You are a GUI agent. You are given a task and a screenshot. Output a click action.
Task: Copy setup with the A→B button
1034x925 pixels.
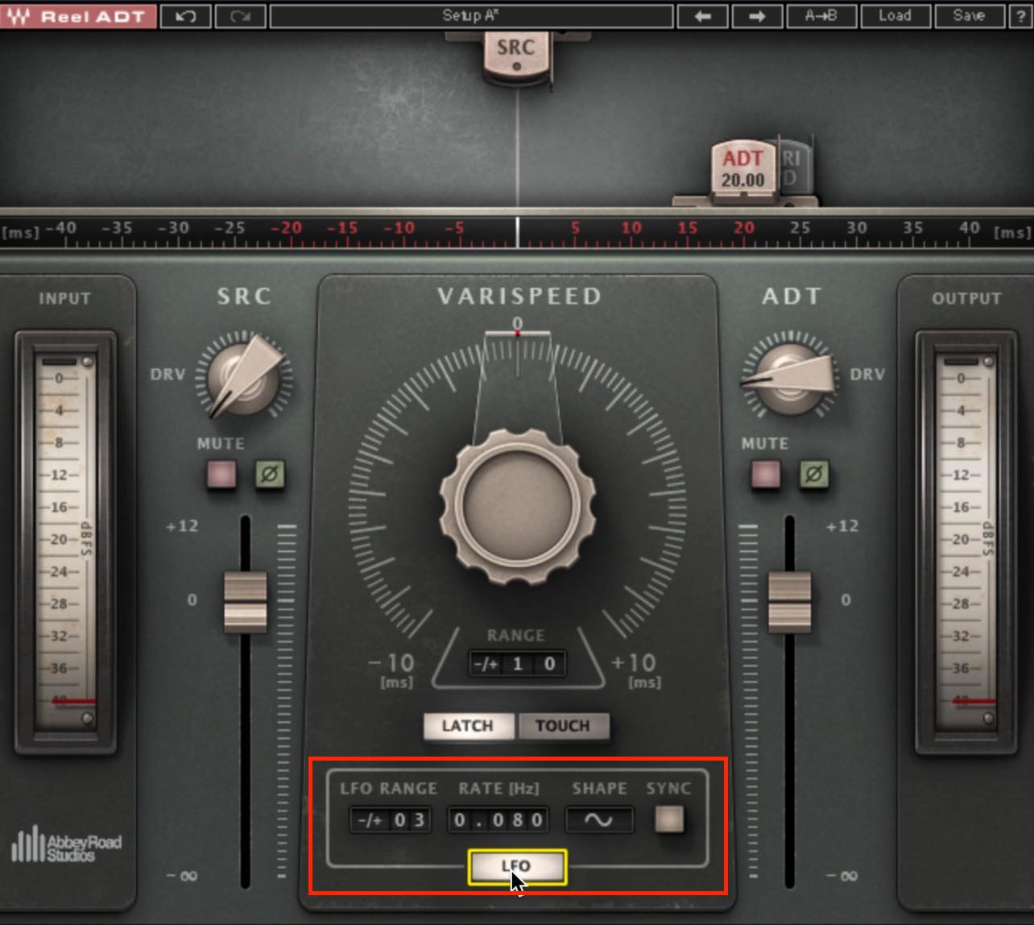(821, 16)
